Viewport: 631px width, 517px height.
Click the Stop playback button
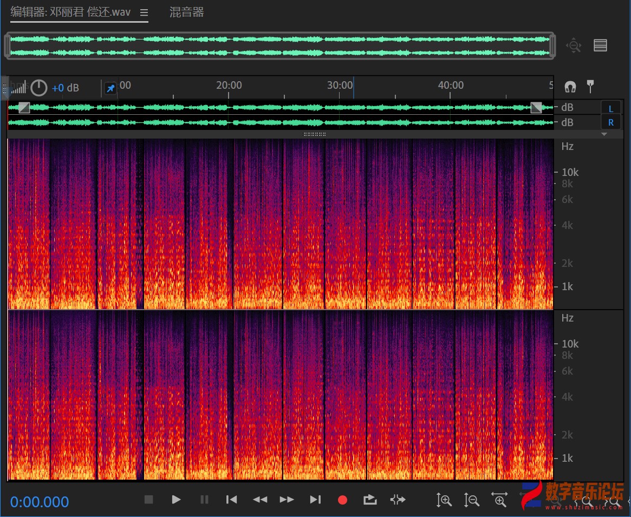[x=149, y=500]
